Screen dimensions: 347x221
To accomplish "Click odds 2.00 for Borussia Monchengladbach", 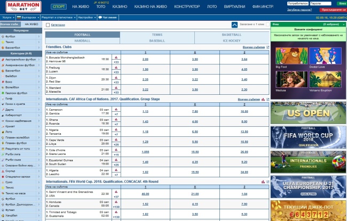I will pyautogui.click(x=145, y=59).
